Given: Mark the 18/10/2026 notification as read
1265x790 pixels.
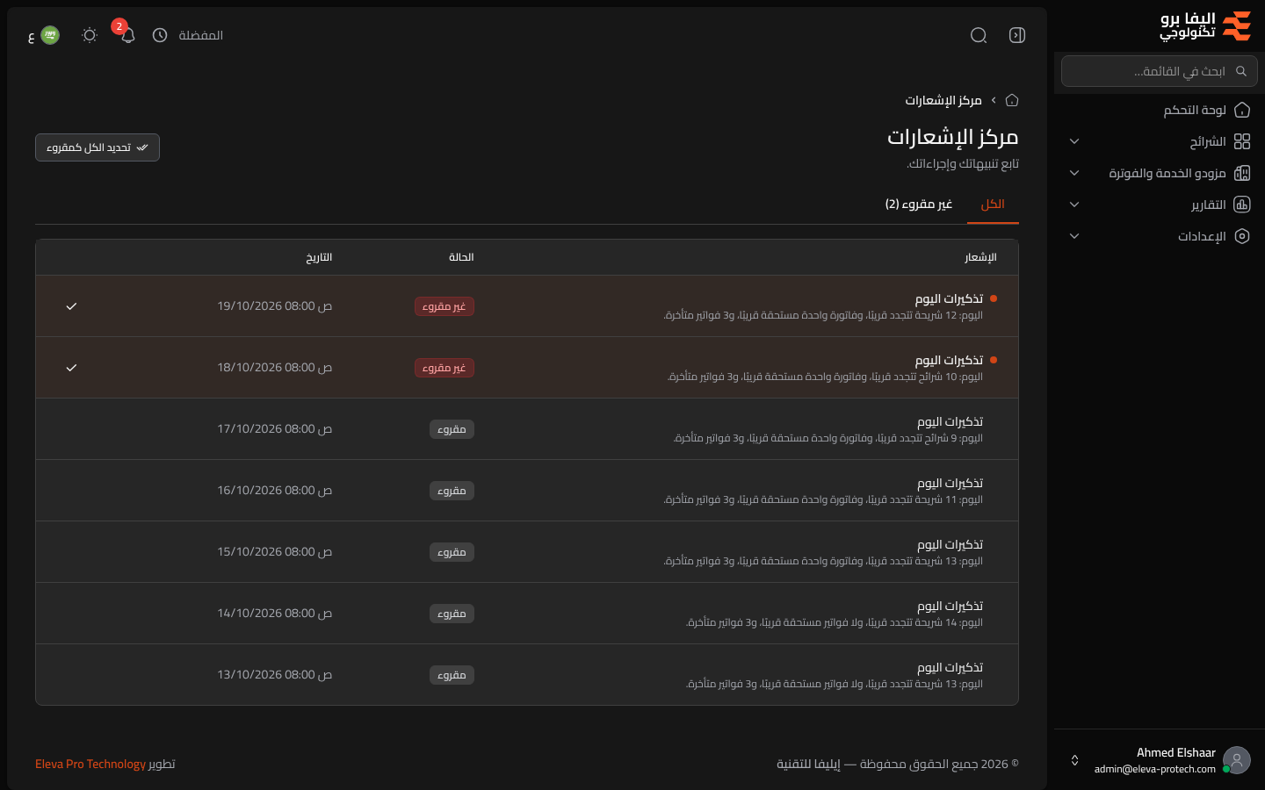Looking at the screenshot, I should pyautogui.click(x=71, y=368).
